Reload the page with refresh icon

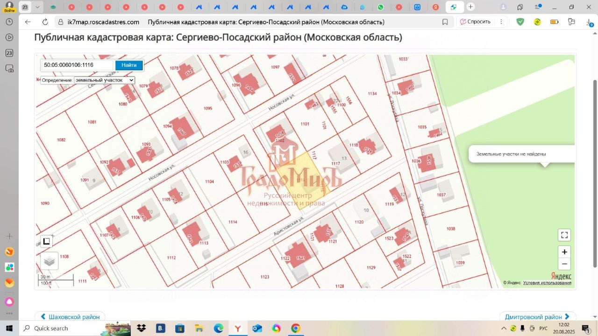pyautogui.click(x=45, y=22)
